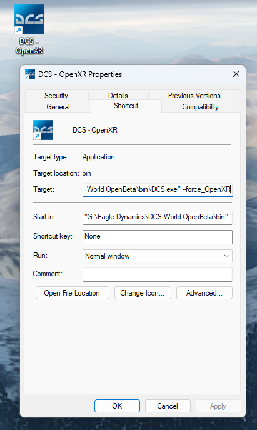Click the 'DCS - OpenXR' name text in tab
This screenshot has width=257, height=430.
pos(95,130)
